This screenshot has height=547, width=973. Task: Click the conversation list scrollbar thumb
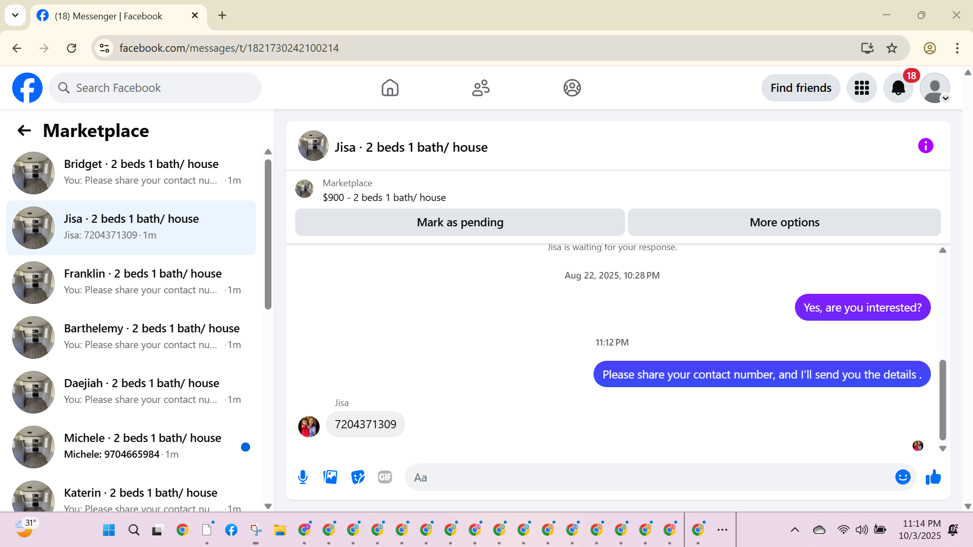268,234
